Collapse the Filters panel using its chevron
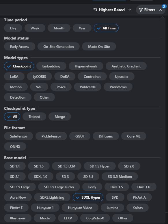 [x=160, y=10]
